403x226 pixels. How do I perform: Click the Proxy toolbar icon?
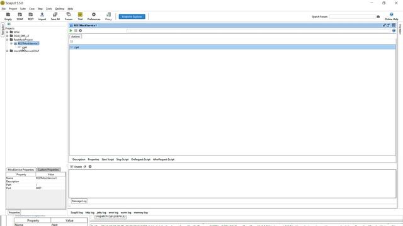[x=108, y=16]
